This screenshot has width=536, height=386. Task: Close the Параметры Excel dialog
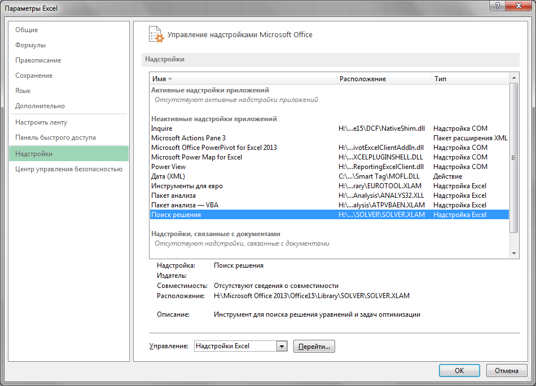pyautogui.click(x=519, y=6)
